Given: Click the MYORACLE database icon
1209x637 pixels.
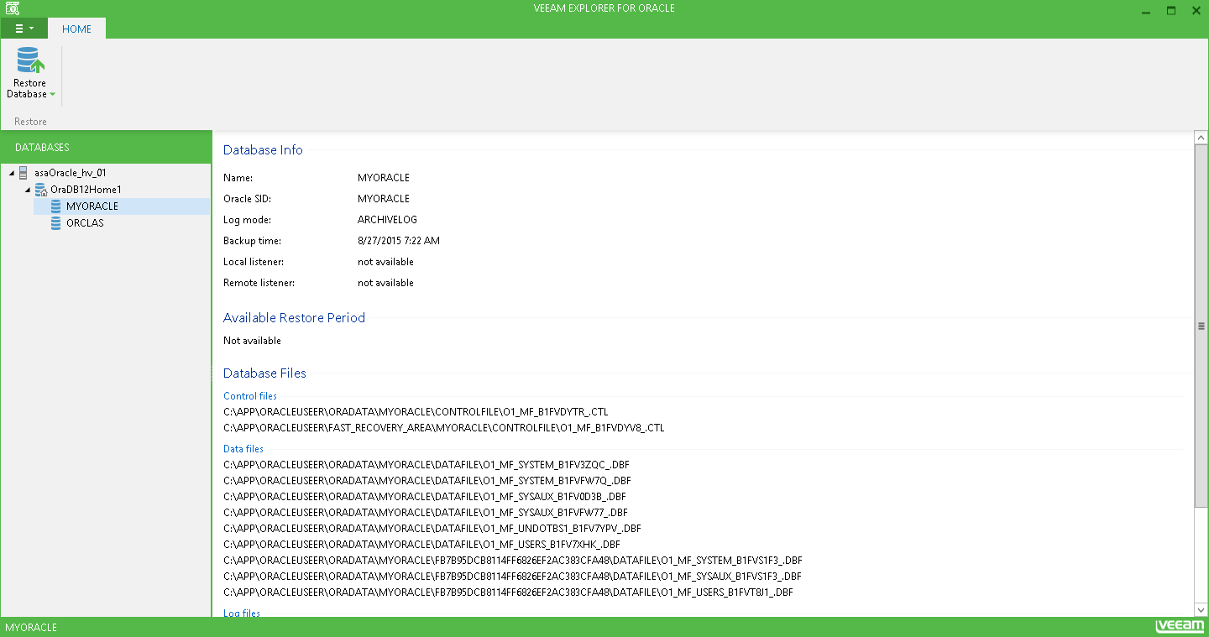Looking at the screenshot, I should (56, 206).
